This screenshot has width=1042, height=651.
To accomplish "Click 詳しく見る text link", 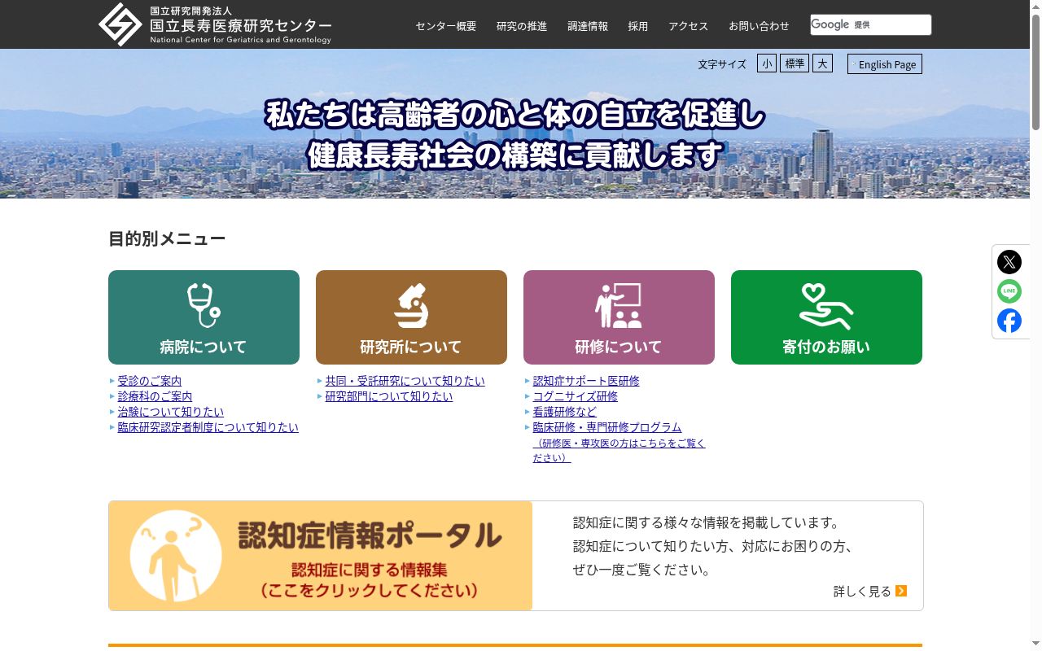I will click(x=862, y=592).
